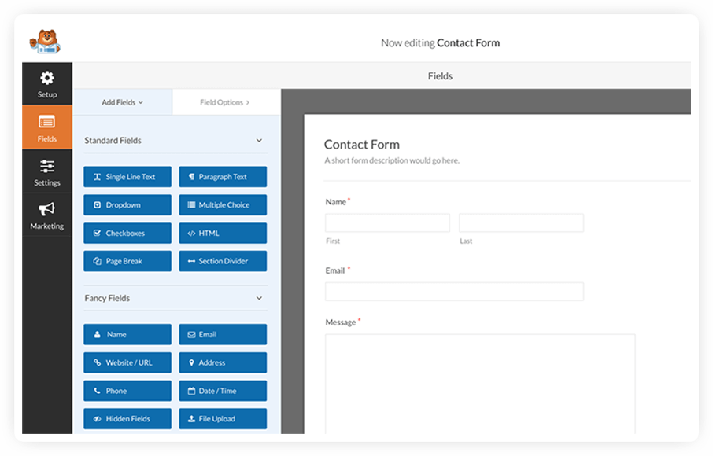Switch to the Field Options tab
Screen dimensions: 713x456
coord(225,102)
